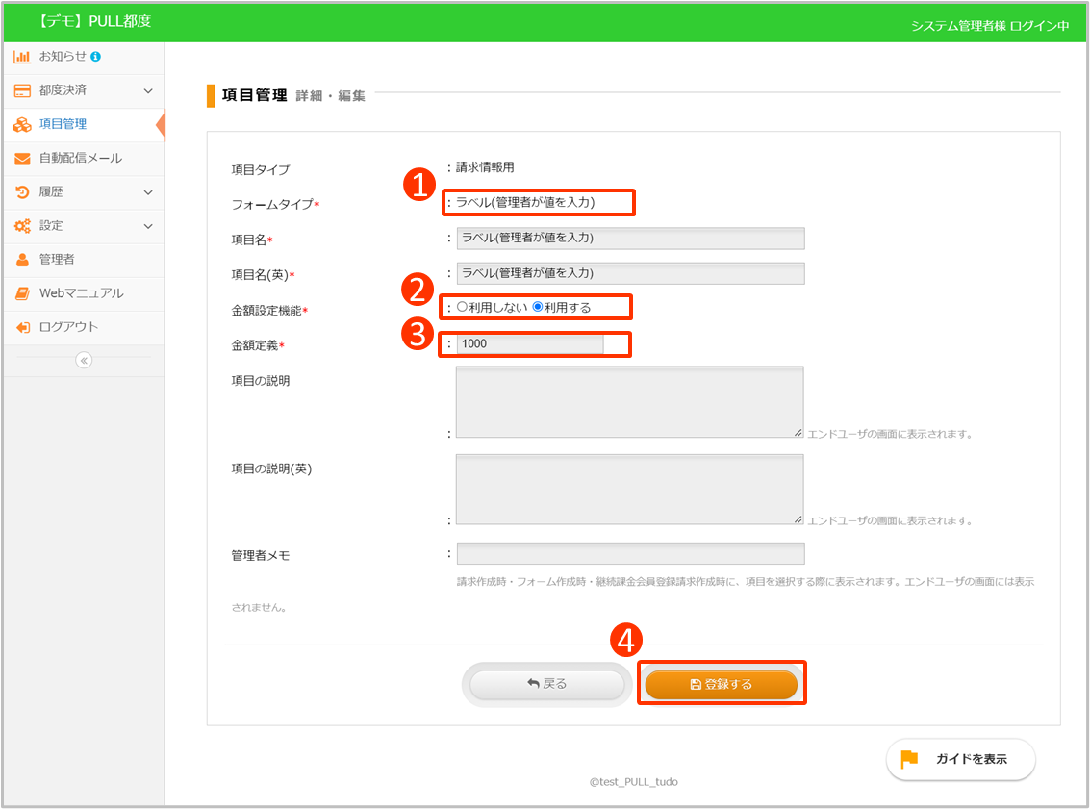The image size is (1090, 809).
Task: Click the 戻る back button
Action: [x=546, y=684]
